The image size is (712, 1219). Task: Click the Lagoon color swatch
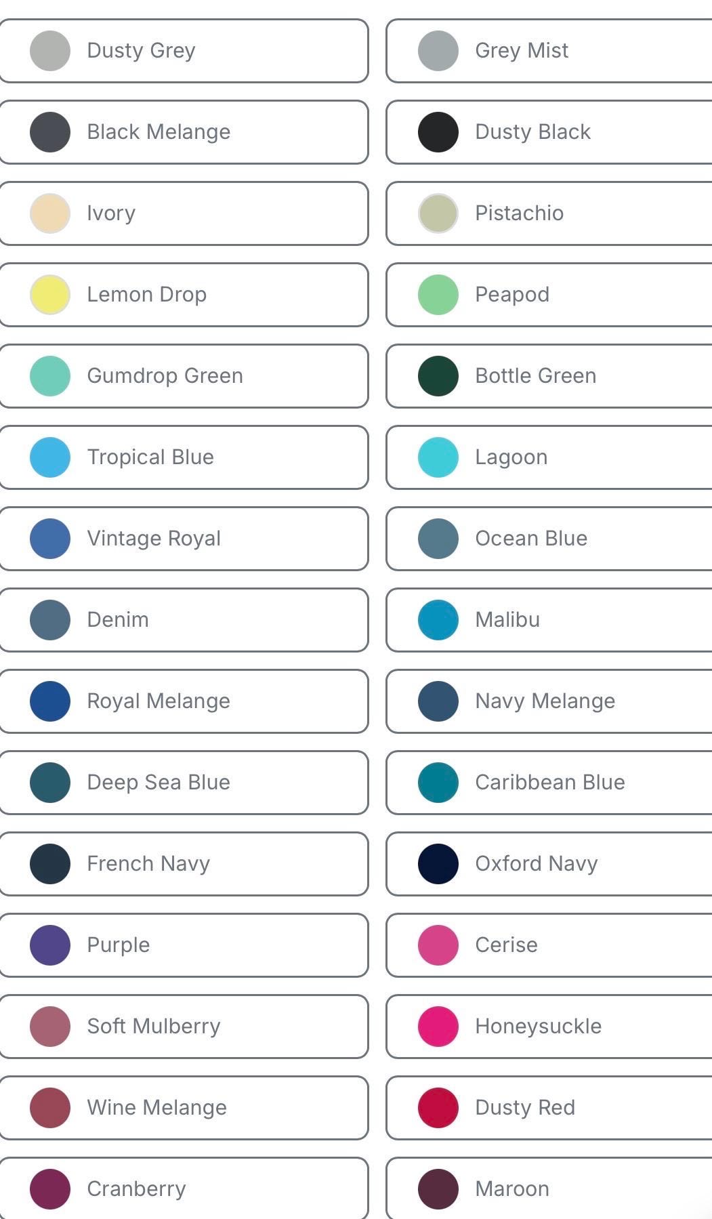pos(438,457)
